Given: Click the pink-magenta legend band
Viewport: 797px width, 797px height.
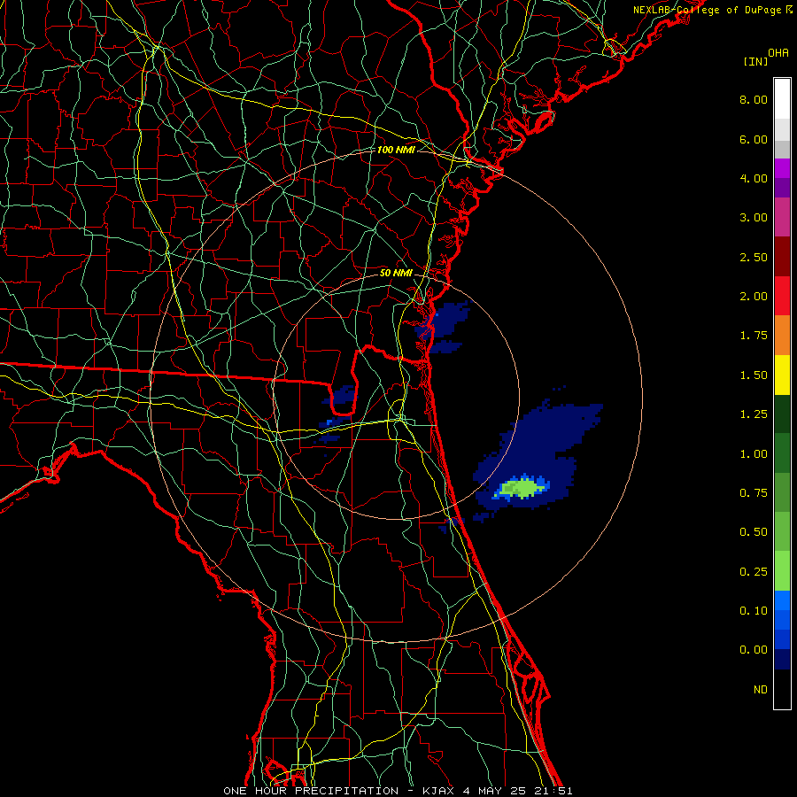Looking at the screenshot, I should coord(782,217).
